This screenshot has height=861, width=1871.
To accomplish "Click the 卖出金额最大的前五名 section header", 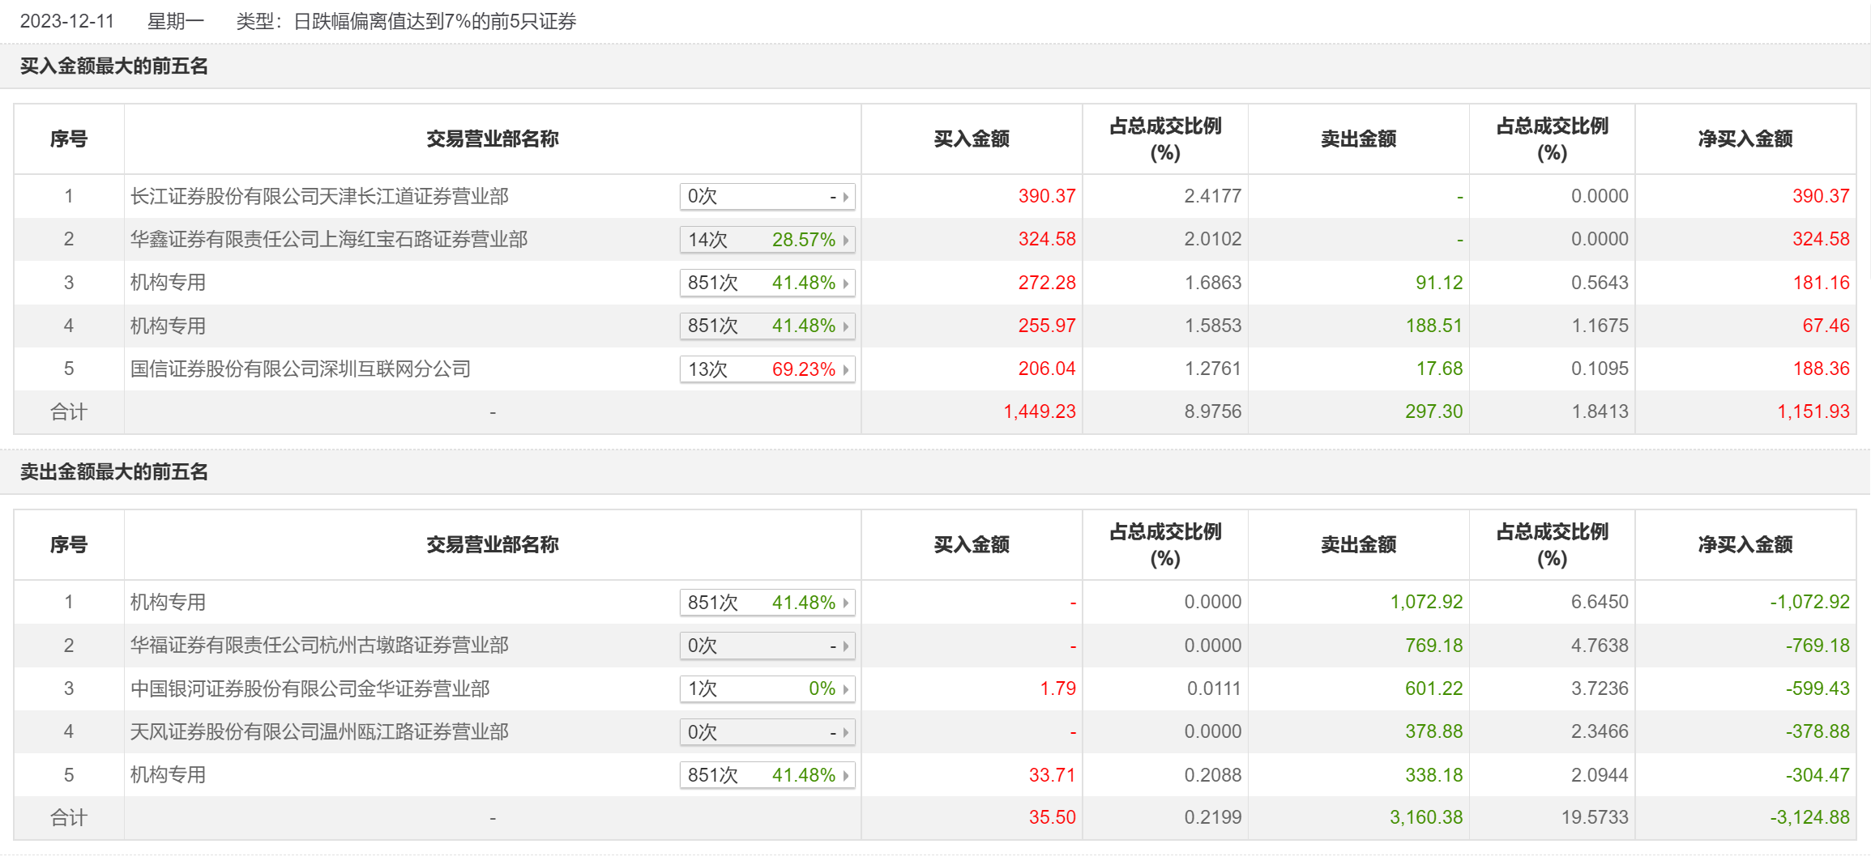I will coord(114,471).
